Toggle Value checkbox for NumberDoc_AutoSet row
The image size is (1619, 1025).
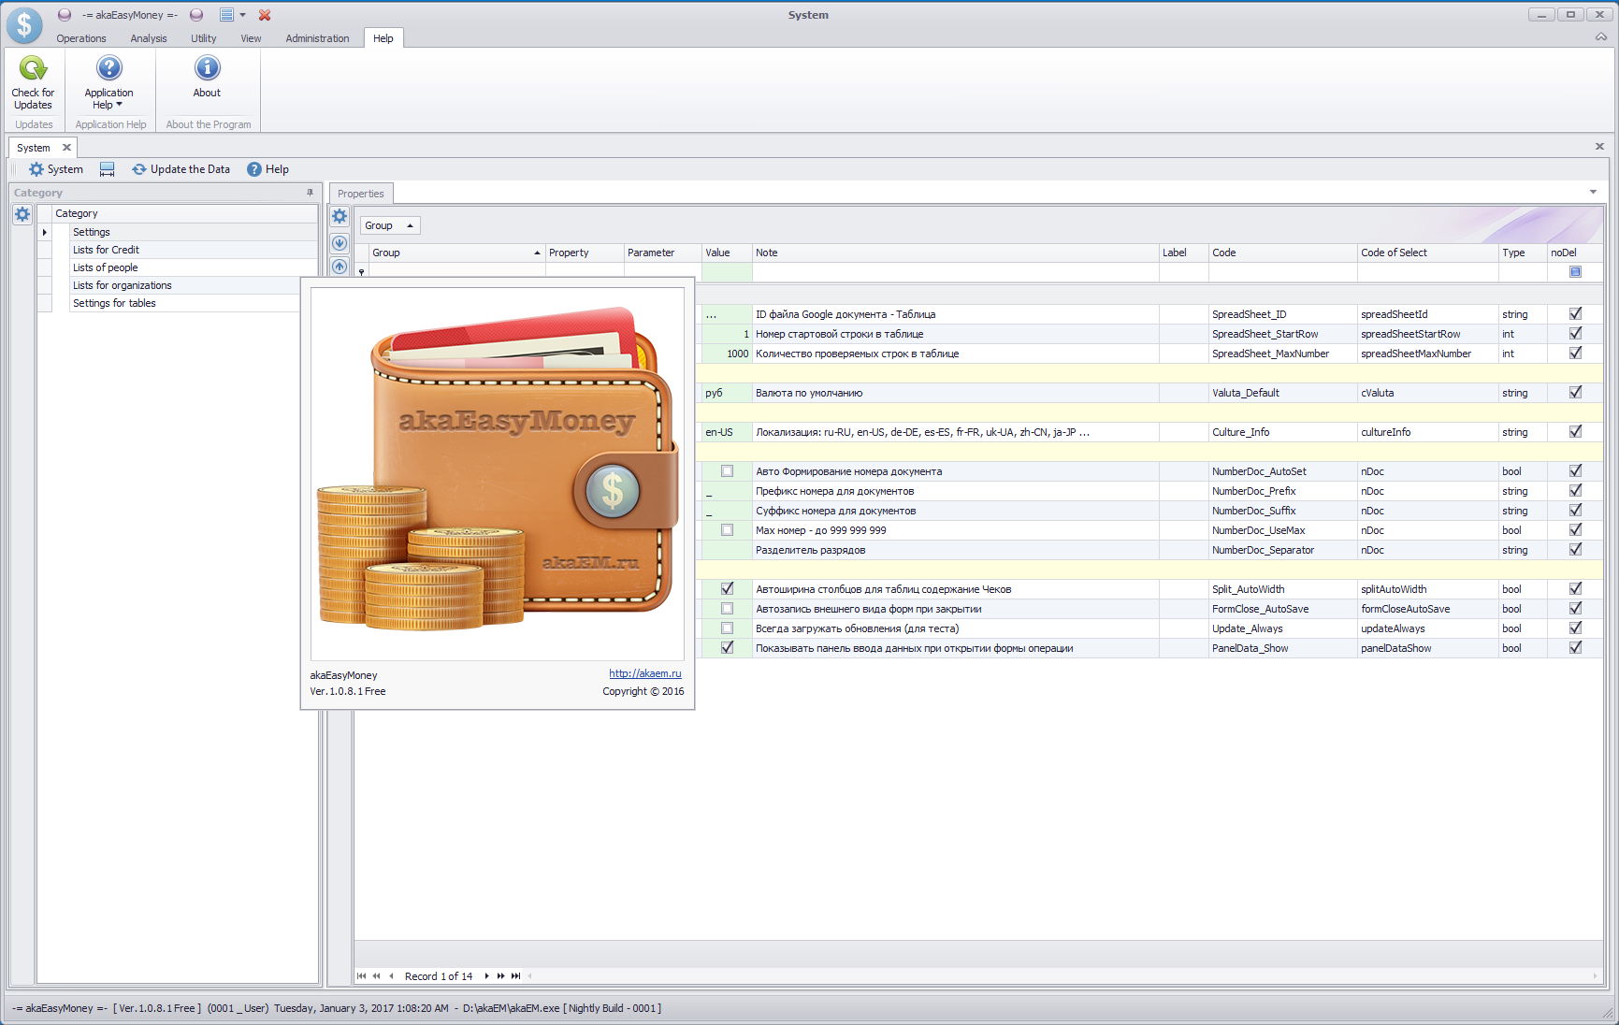[727, 471]
